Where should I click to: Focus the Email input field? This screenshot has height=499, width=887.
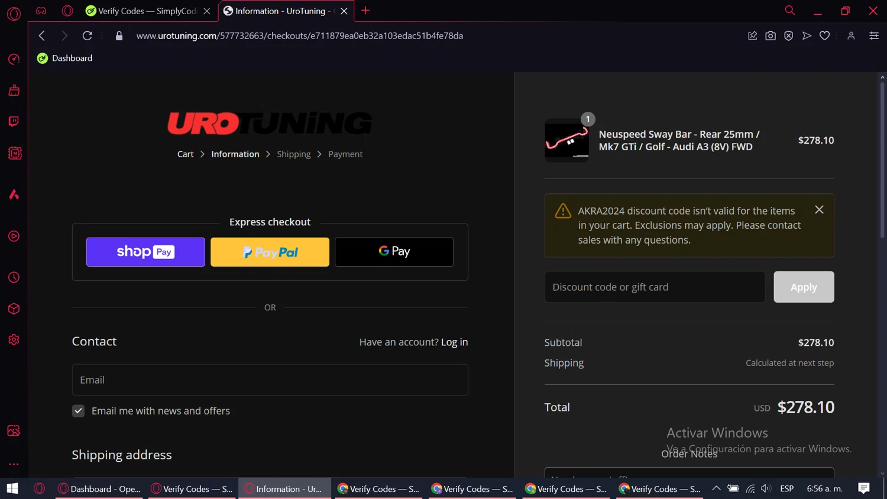tap(270, 380)
